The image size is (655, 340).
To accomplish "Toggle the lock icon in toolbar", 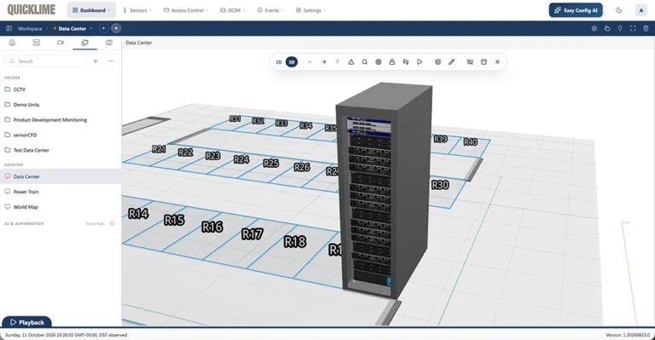I will (x=391, y=62).
